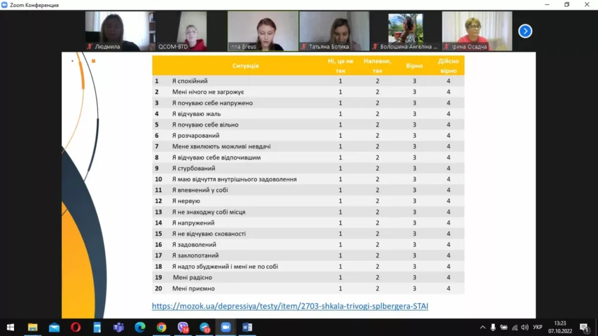Image resolution: width=598 pixels, height=336 pixels.
Task: Click value 4 in the "Я спокійний" row
Action: coord(448,81)
